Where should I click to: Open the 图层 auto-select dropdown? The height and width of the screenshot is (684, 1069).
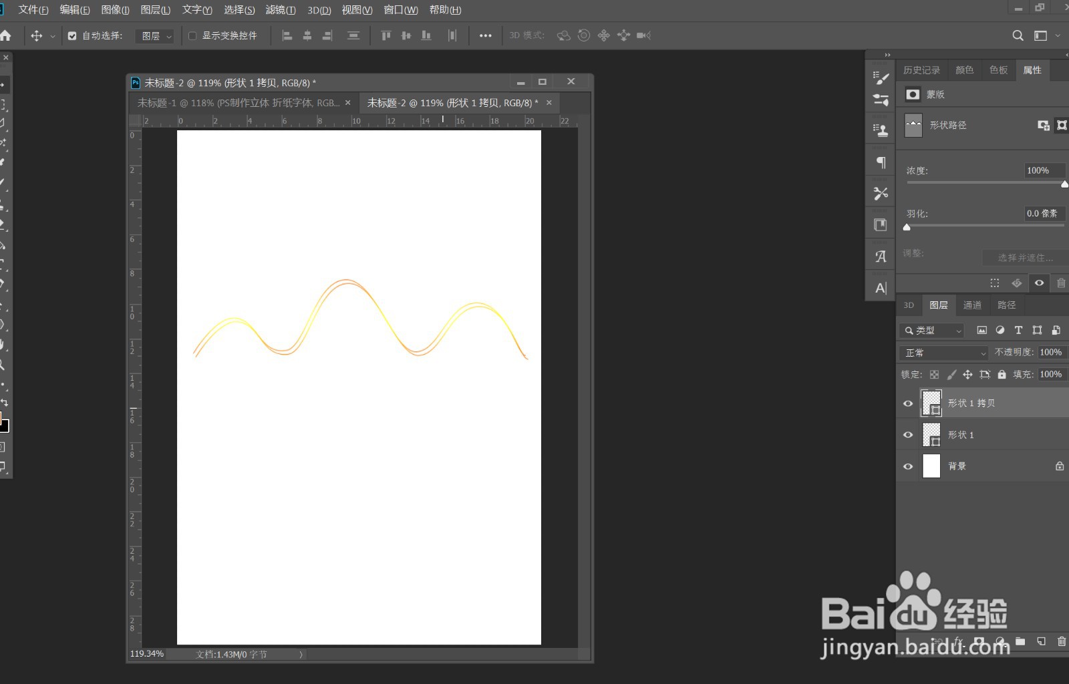[155, 36]
